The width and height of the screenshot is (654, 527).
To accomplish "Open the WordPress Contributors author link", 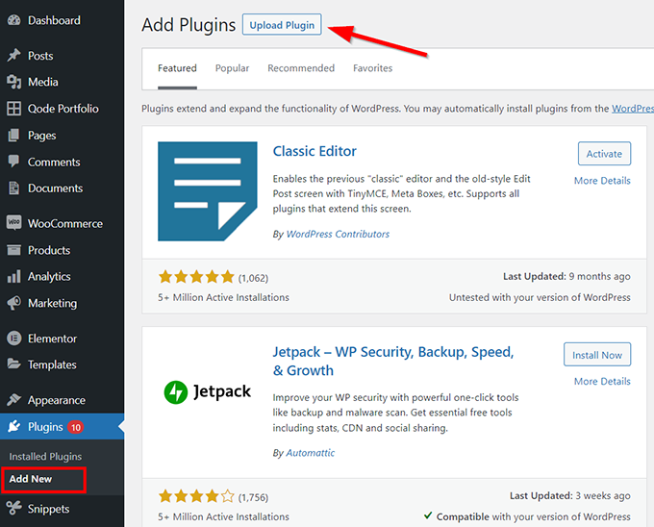I will (338, 234).
